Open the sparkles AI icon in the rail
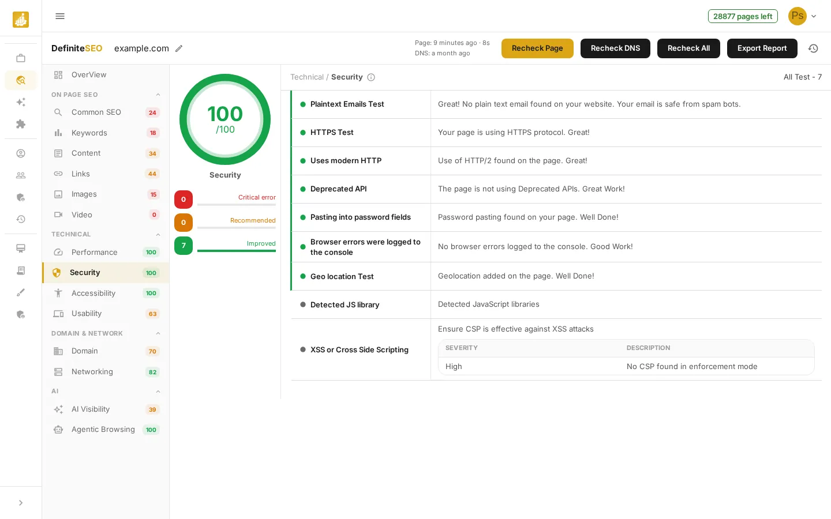 tap(21, 102)
